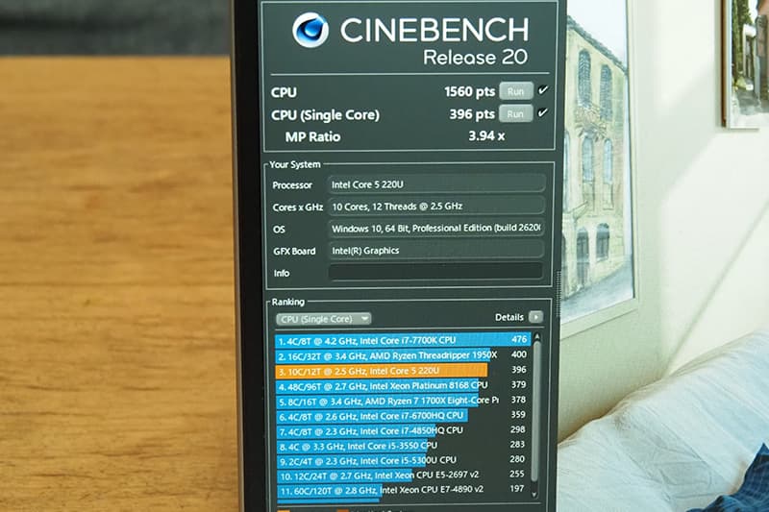Select ranking row Intel Core i5-3550 CPU
Viewport: 769px width, 512px height.
point(402,447)
